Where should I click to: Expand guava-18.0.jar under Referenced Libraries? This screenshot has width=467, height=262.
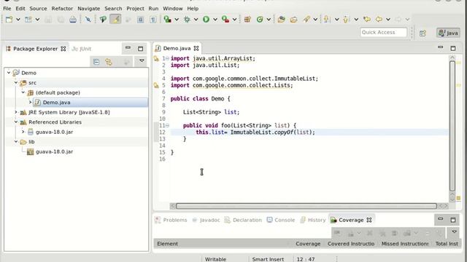(23, 132)
